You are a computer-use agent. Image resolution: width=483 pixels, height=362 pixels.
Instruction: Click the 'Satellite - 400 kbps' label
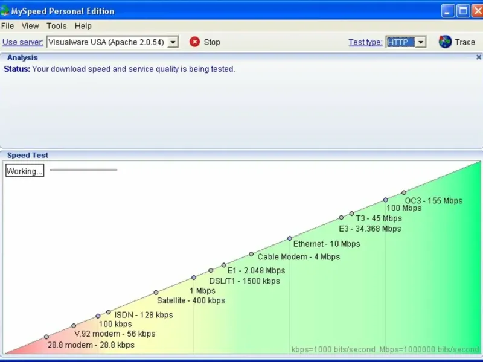191,300
